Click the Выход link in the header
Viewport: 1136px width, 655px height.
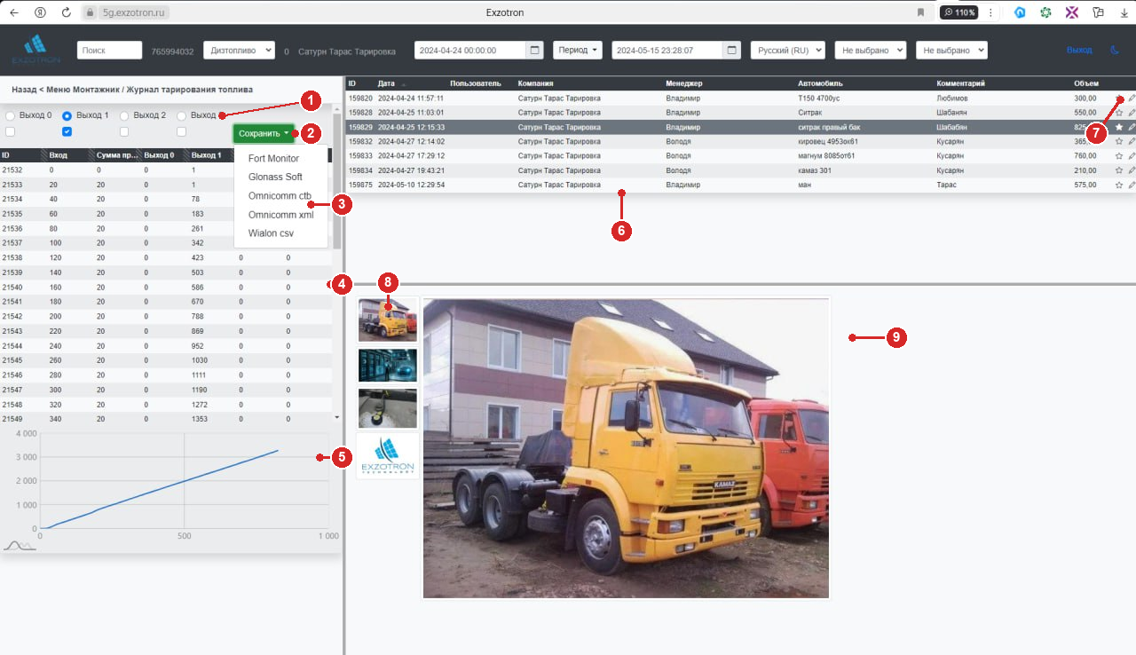pos(1079,51)
